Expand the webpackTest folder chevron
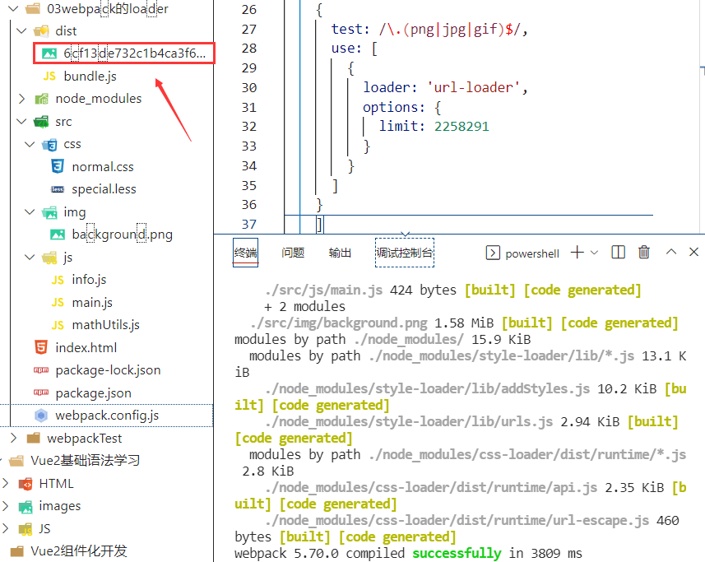Viewport: 705px width, 562px height. 13,438
